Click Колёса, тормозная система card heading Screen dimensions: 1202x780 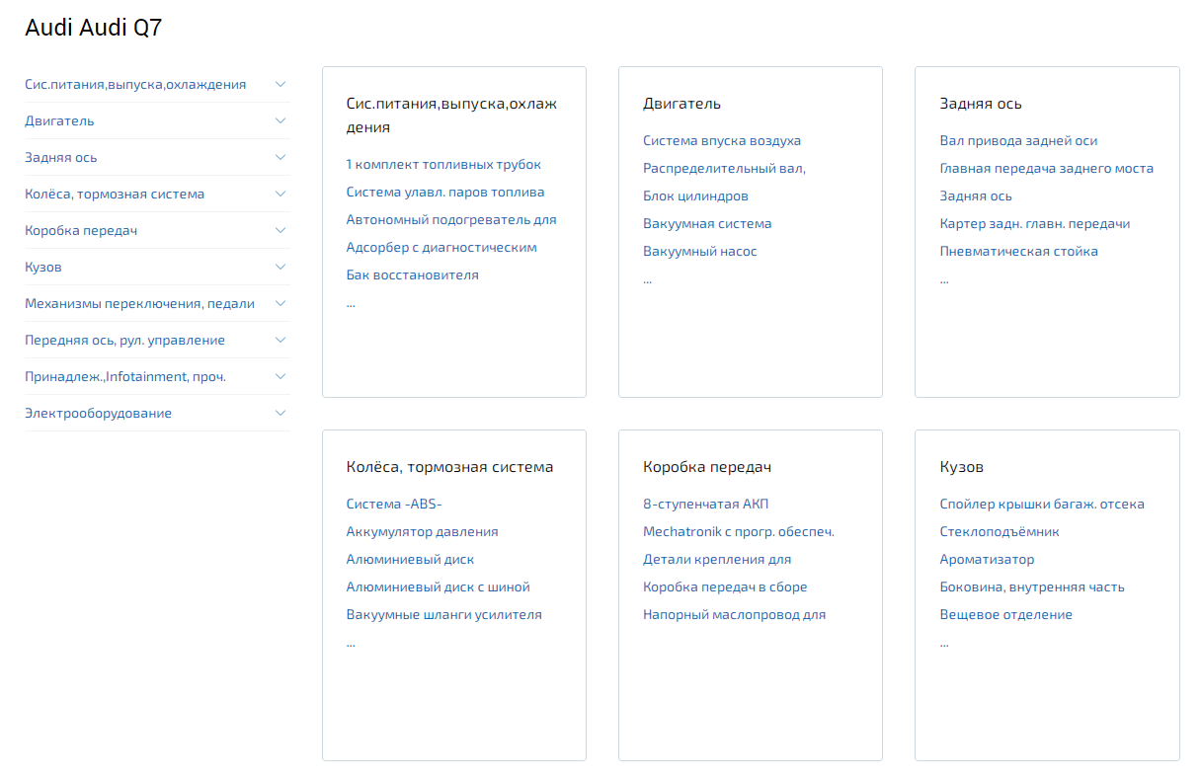(449, 467)
